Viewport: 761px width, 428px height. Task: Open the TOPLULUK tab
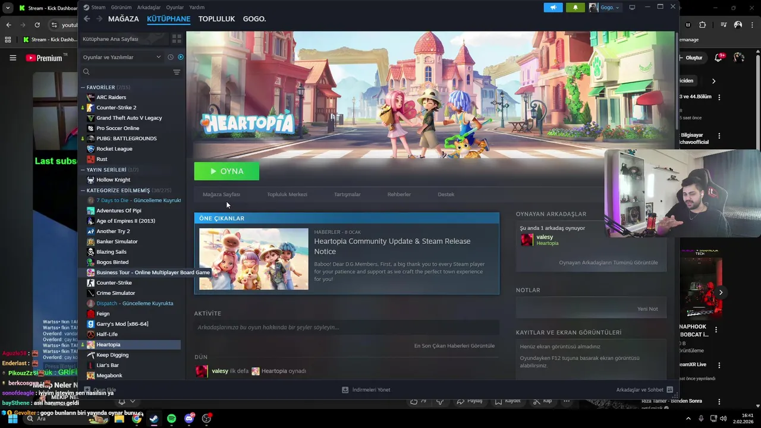coord(216,19)
